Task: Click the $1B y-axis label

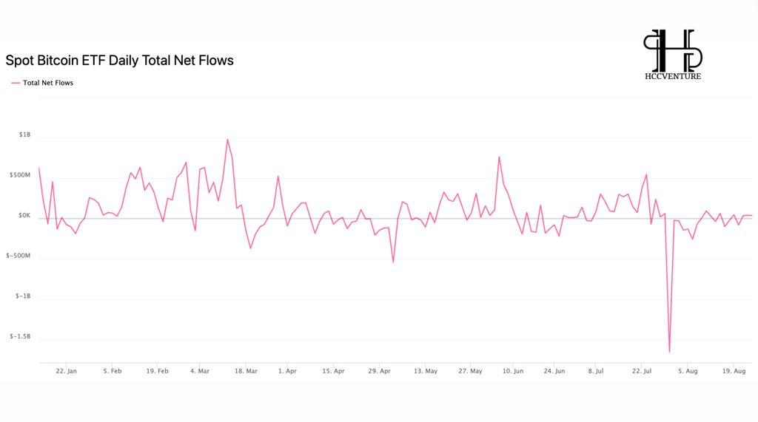Action: click(24, 135)
